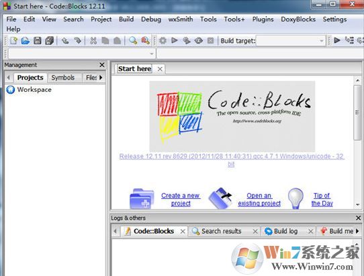Screen dimensions: 364x276
Task: Click the Tip of the Day lightbulb icon
Action: (x=295, y=198)
